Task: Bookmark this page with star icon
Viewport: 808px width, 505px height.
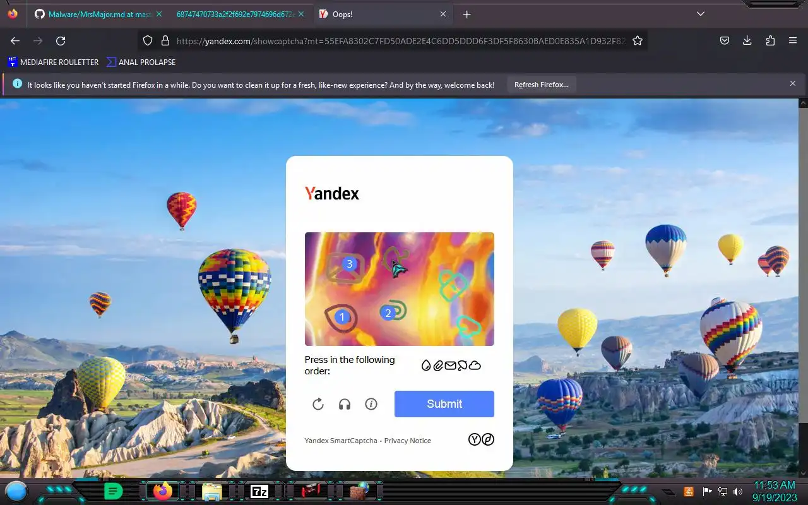Action: (638, 40)
